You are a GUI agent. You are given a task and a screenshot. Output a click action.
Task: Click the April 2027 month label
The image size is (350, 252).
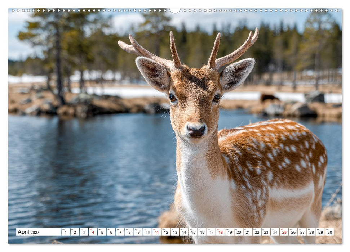[28, 232]
